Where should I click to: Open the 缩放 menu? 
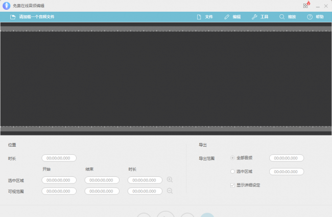click(x=288, y=17)
